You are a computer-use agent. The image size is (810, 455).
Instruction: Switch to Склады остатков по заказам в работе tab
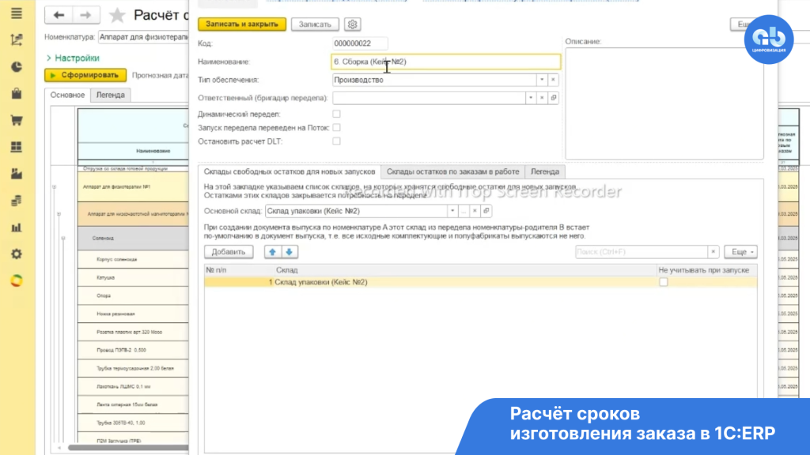tap(453, 171)
